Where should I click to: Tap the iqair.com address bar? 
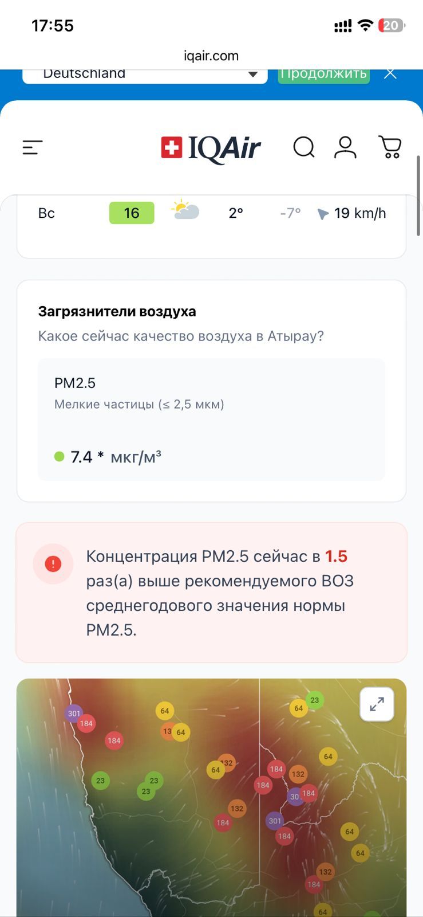pyautogui.click(x=211, y=56)
